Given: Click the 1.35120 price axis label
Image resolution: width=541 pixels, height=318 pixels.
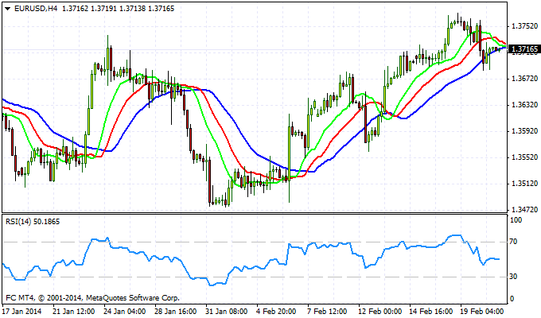Looking at the screenshot, I should [x=524, y=184].
